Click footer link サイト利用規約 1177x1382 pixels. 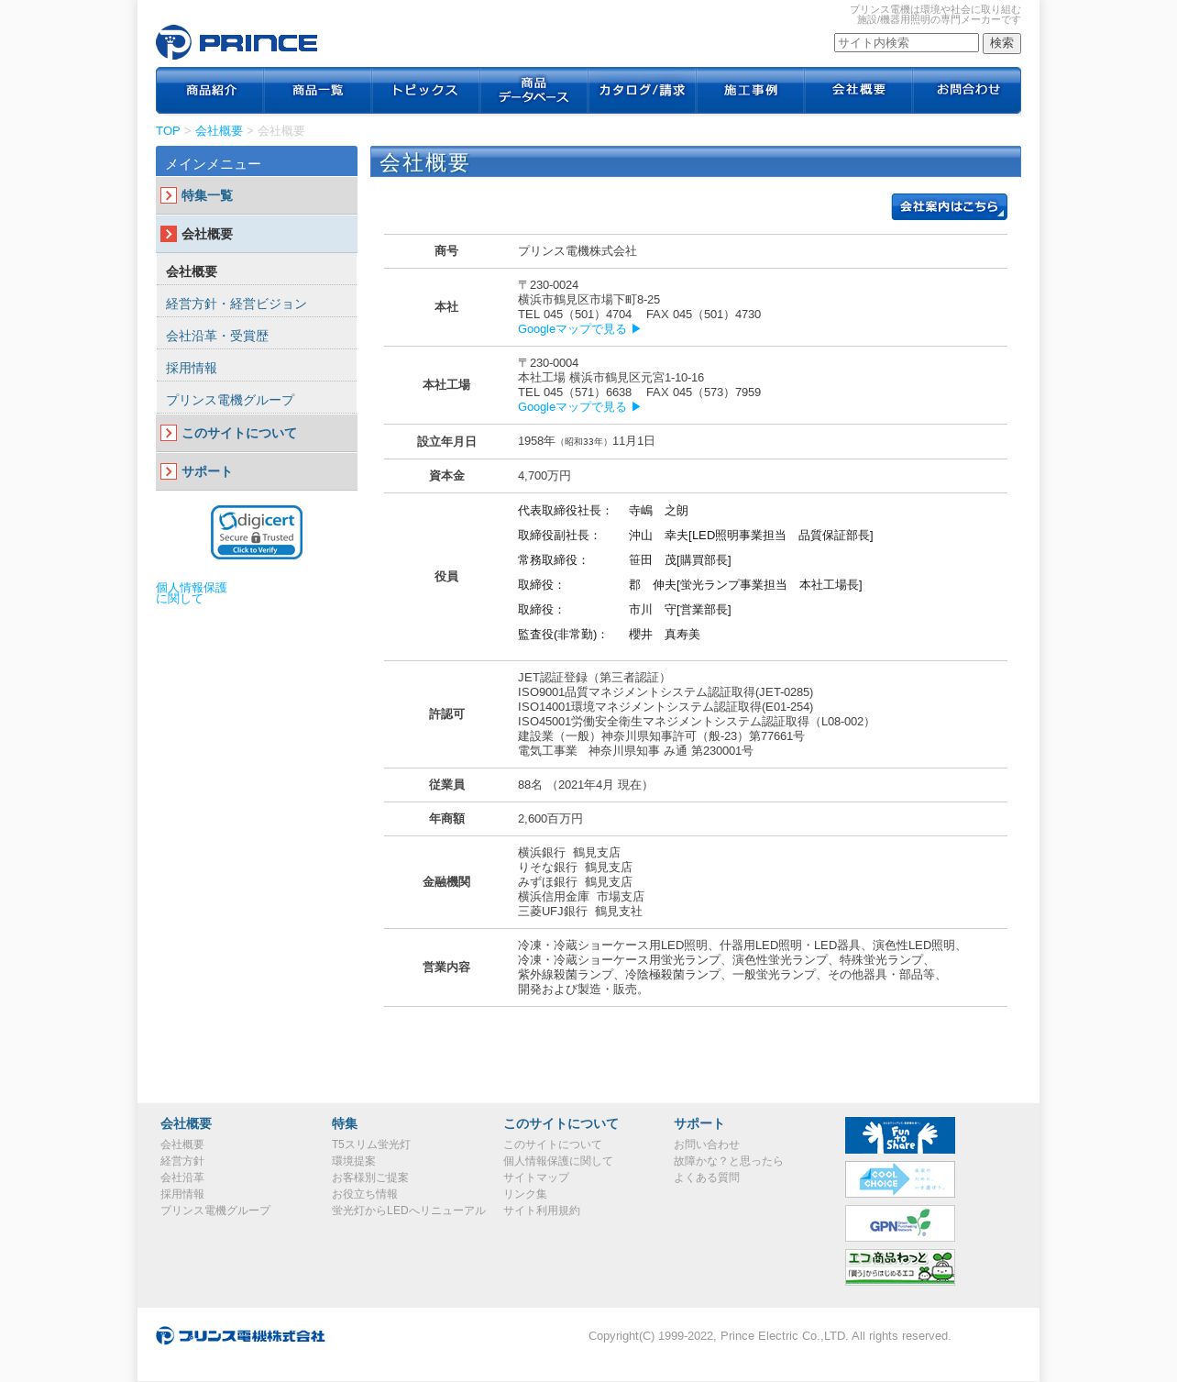tap(542, 1211)
